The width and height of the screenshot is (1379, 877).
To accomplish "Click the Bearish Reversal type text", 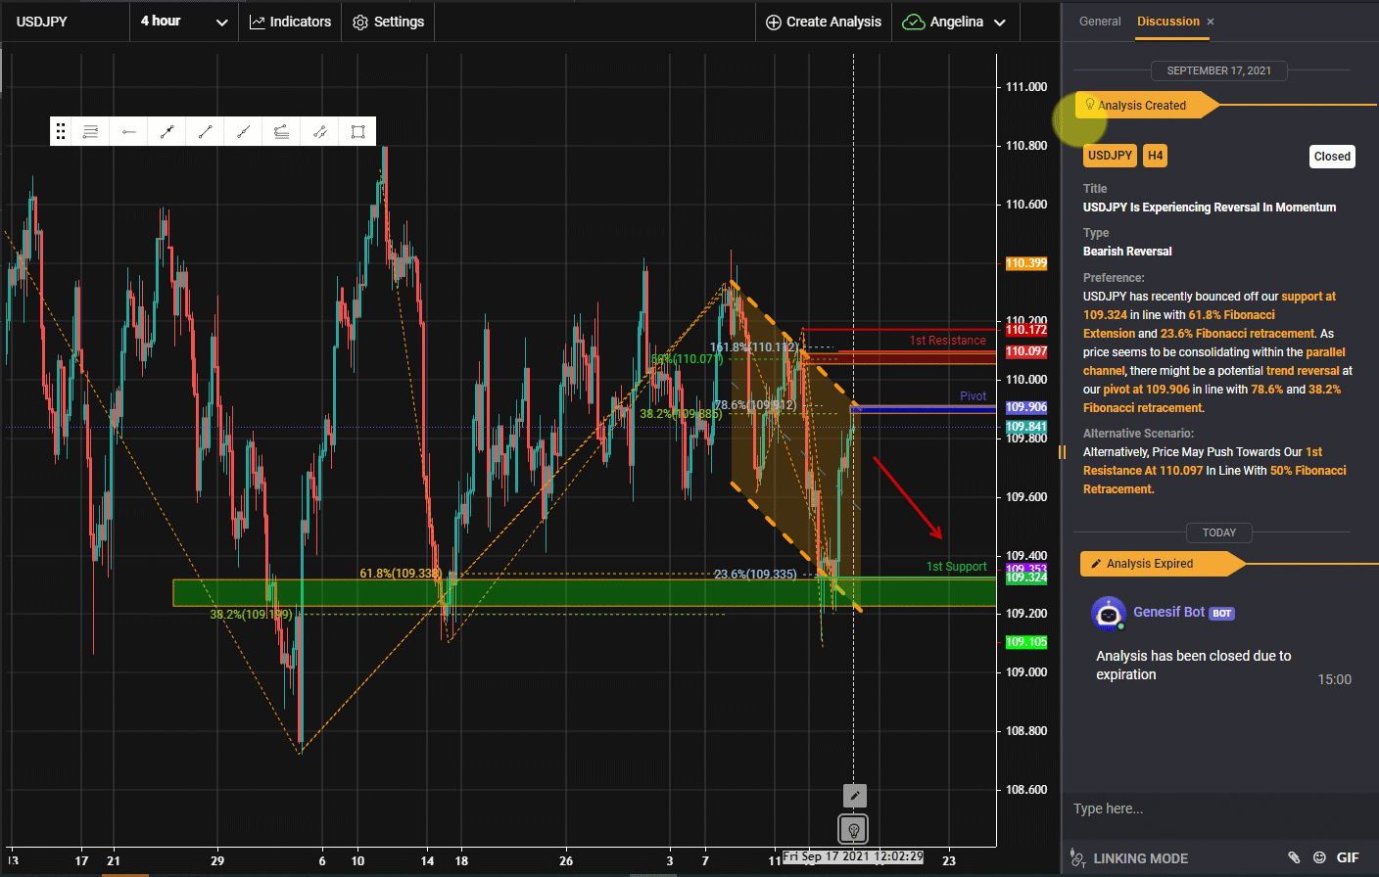I will [1127, 252].
